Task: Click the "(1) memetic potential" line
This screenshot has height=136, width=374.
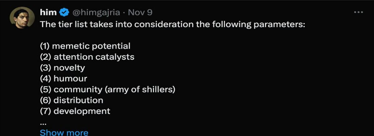Action: tap(85, 46)
